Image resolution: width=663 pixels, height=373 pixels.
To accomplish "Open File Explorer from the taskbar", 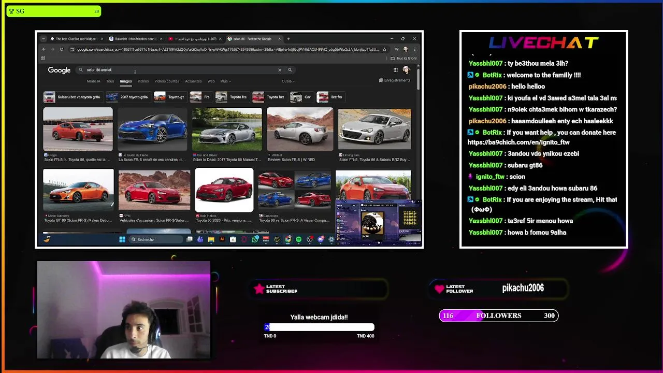I will pyautogui.click(x=211, y=239).
